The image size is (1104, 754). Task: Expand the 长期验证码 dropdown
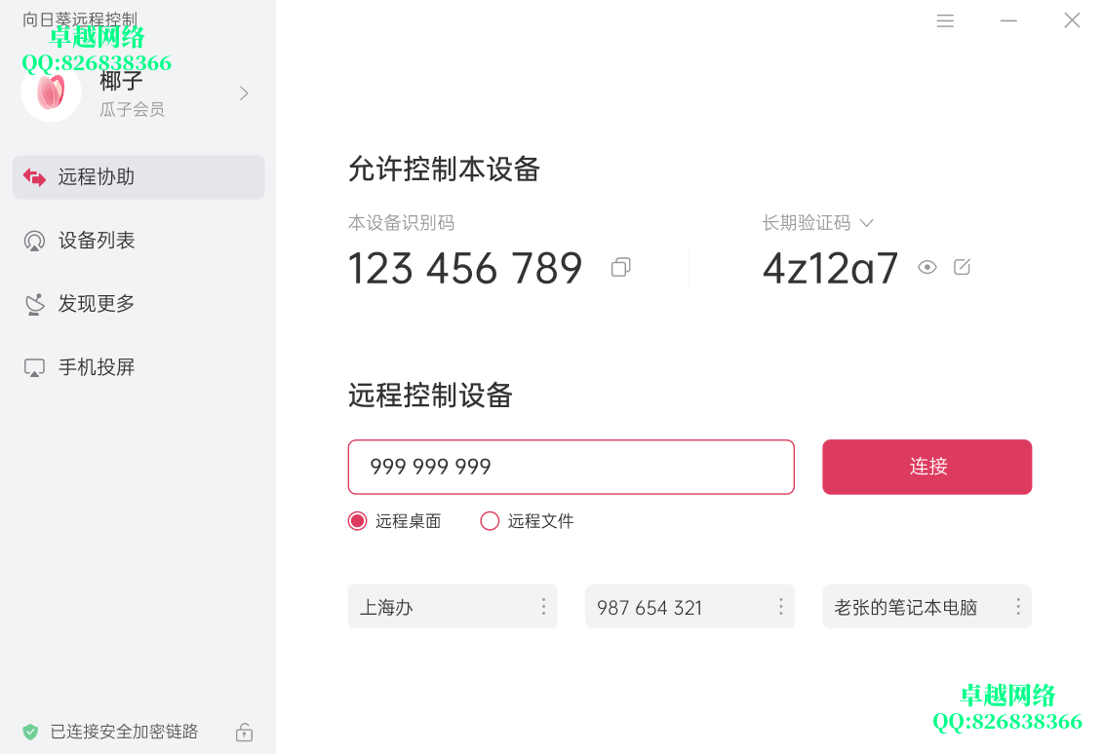tap(866, 223)
